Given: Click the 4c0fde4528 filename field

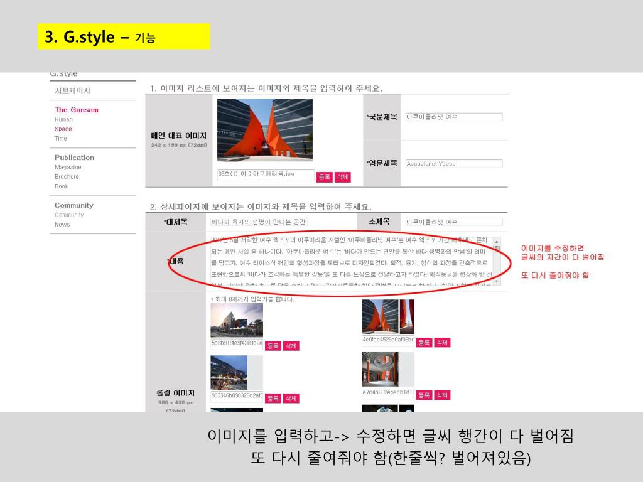Looking at the screenshot, I should pyautogui.click(x=388, y=341).
